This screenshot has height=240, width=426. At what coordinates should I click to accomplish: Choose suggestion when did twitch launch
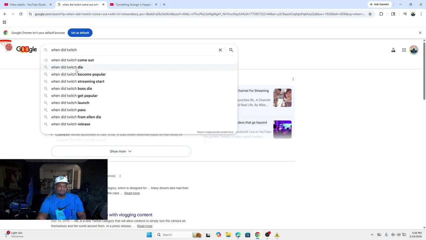coord(139,103)
